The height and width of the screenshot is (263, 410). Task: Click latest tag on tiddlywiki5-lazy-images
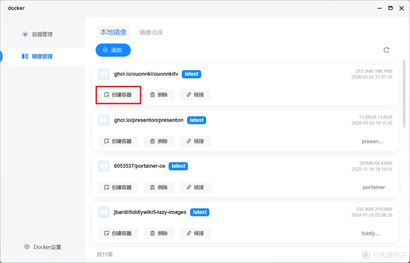200,212
